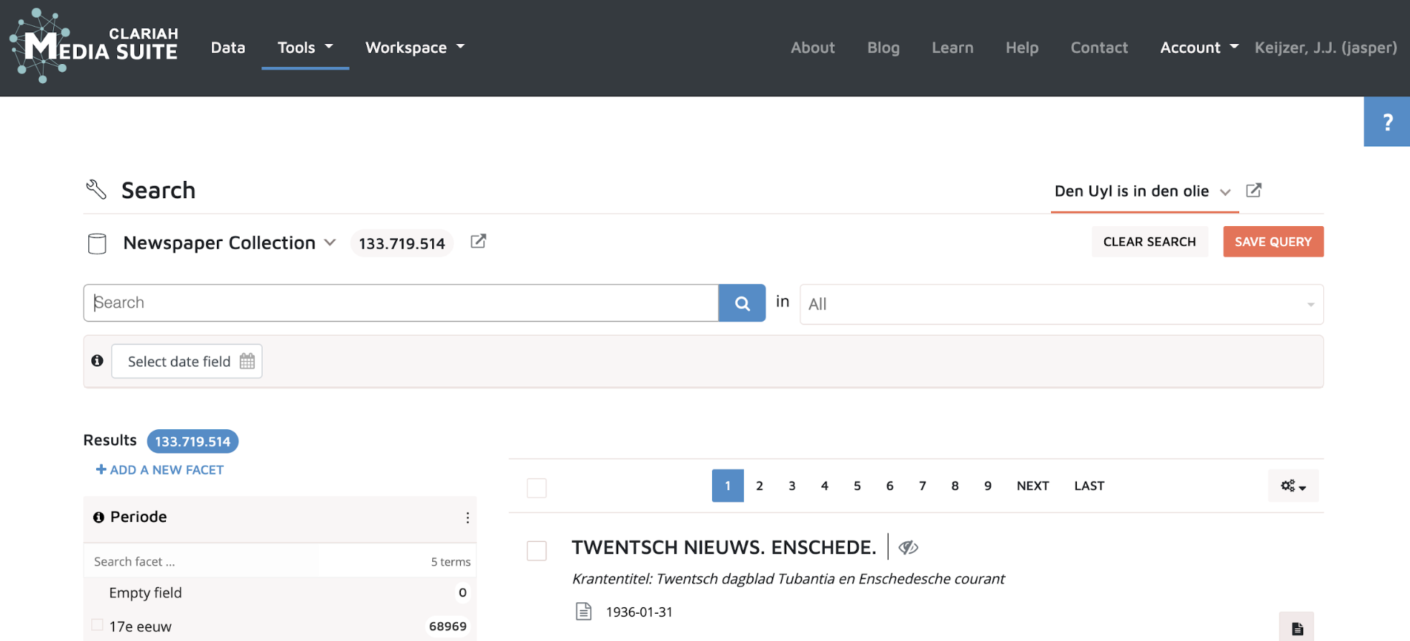The height and width of the screenshot is (641, 1410).
Task: Open the results settings gear dropdown
Action: click(x=1292, y=486)
